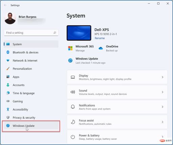This screenshot has height=145, width=173.
Task: Open Time & language settings
Action: [31, 93]
